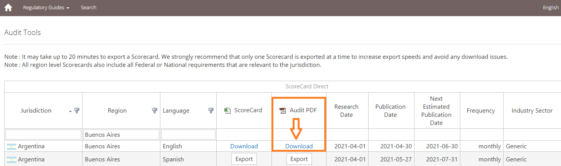Click the Argentina flag in the English row
This screenshot has height=166, width=561.
[x=12, y=146]
